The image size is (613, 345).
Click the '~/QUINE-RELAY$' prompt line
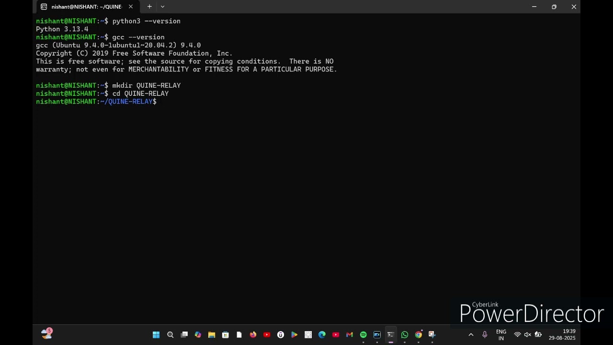point(96,102)
